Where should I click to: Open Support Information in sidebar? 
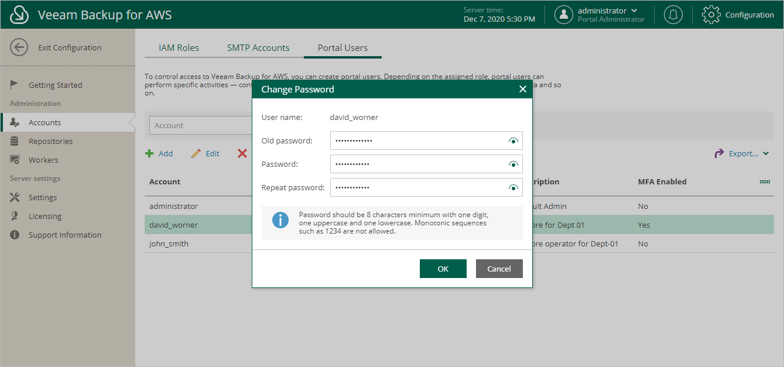click(x=65, y=235)
